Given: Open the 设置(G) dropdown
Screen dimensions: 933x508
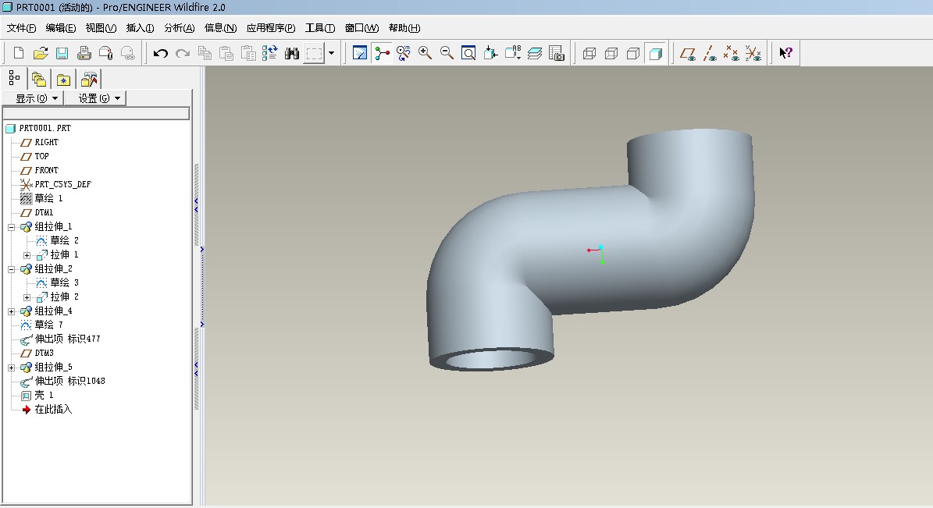Looking at the screenshot, I should [x=95, y=98].
